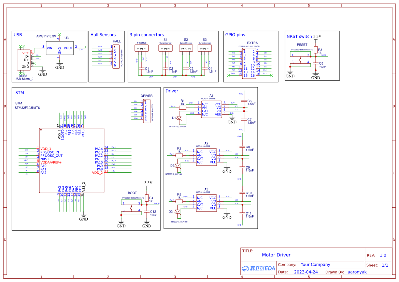The image size is (399, 282).
Task: Click the EasyEDA logo in title block
Action: [x=258, y=268]
